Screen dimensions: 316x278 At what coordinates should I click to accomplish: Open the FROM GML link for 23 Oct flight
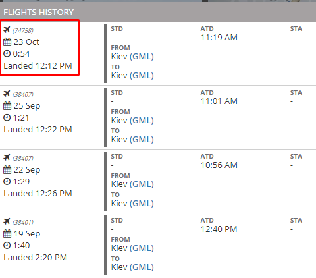[x=142, y=57]
